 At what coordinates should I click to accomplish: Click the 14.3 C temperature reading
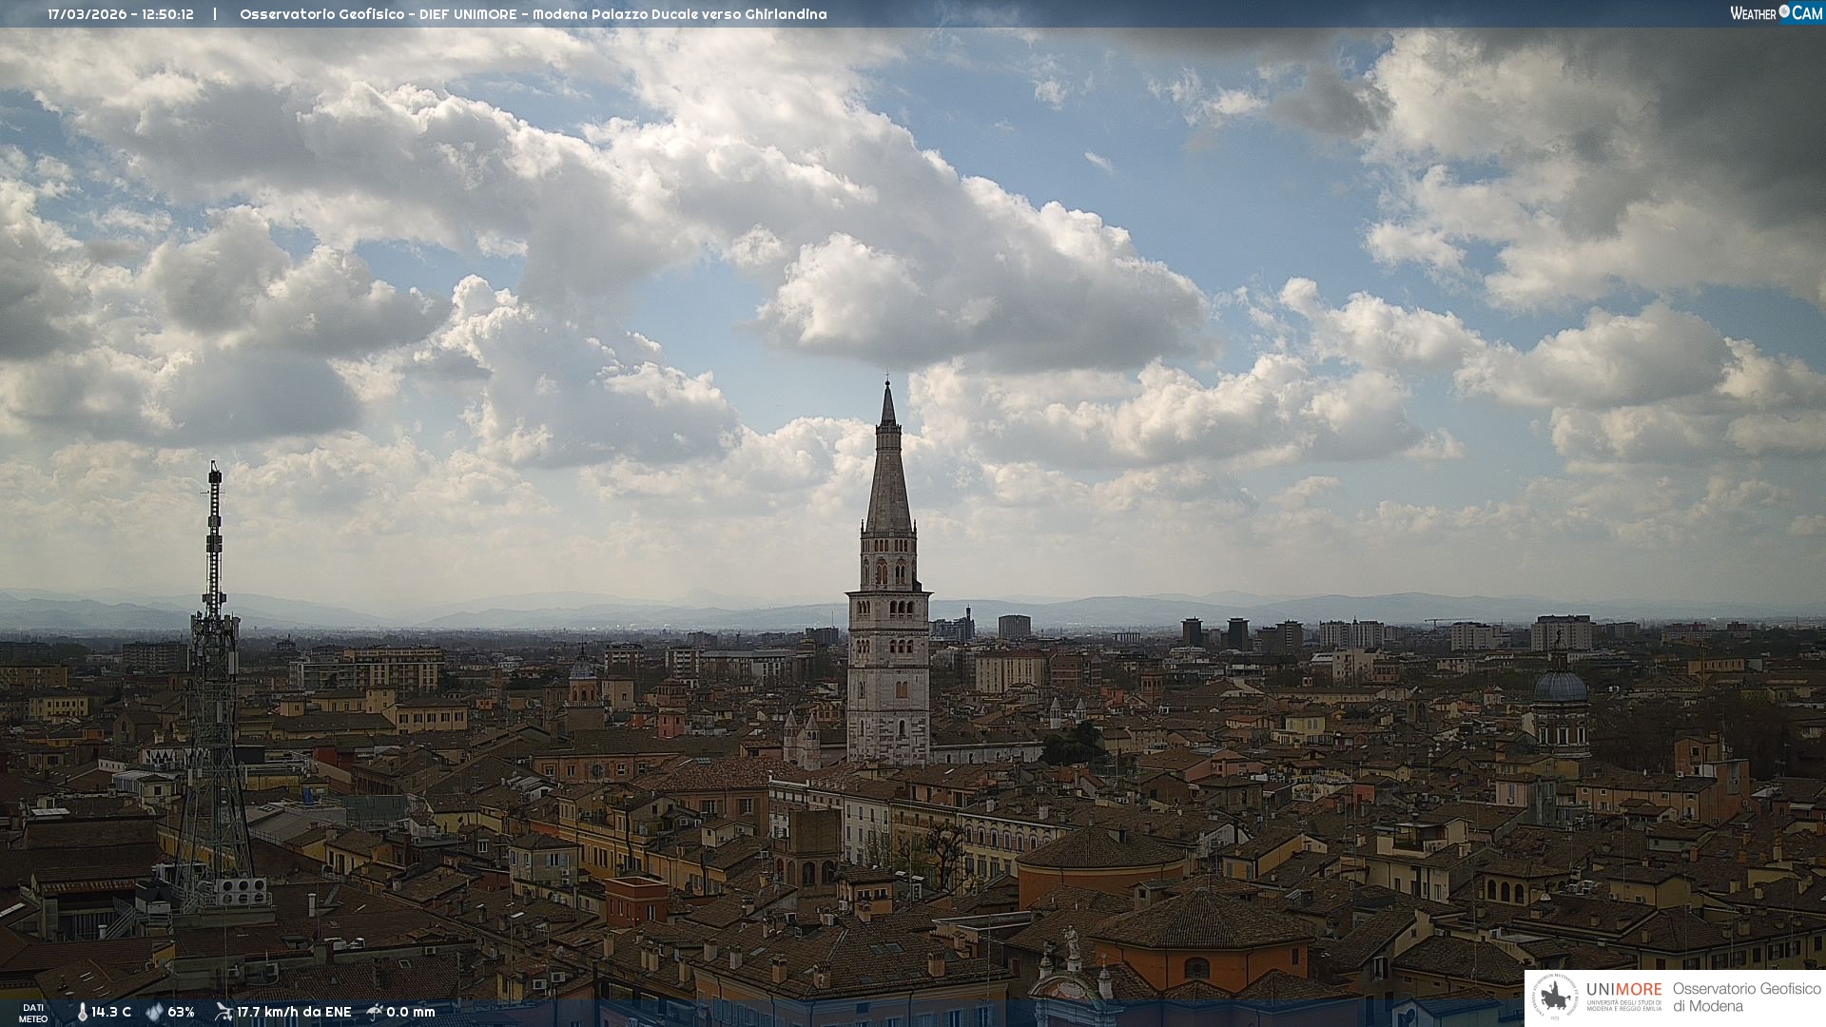111,1012
